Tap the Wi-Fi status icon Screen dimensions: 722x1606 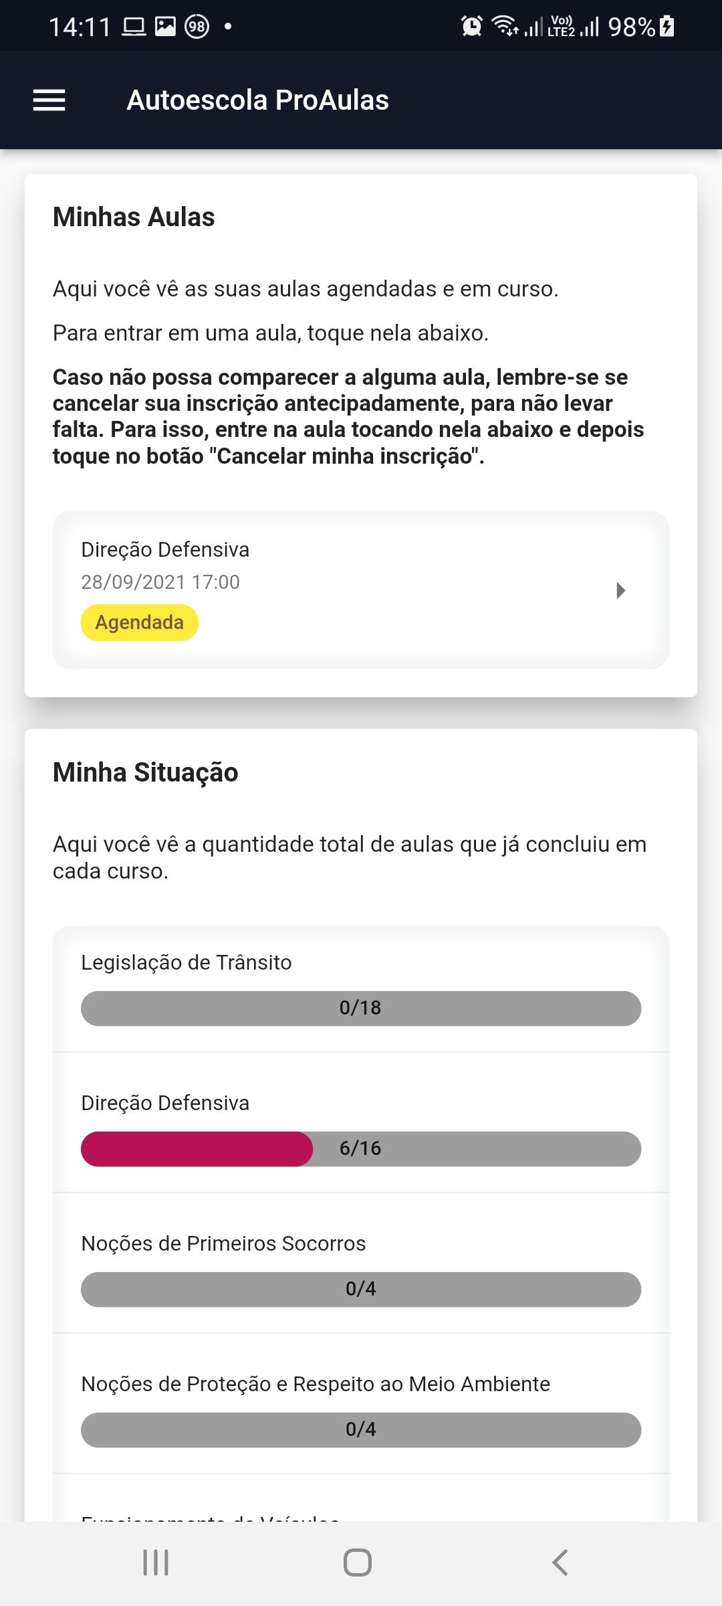(505, 26)
